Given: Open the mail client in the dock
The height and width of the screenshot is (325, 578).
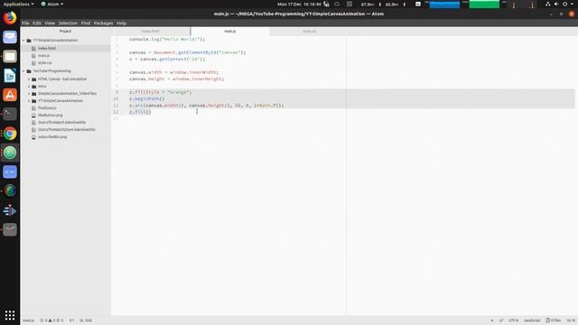Looking at the screenshot, I should click(x=10, y=37).
